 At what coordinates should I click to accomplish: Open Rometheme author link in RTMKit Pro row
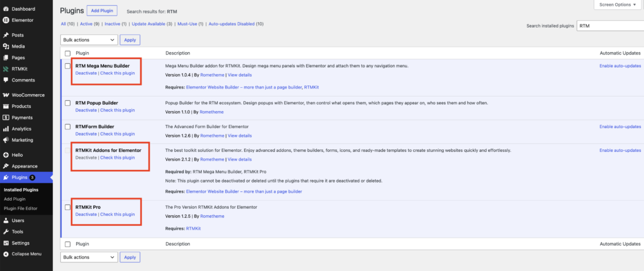(212, 216)
